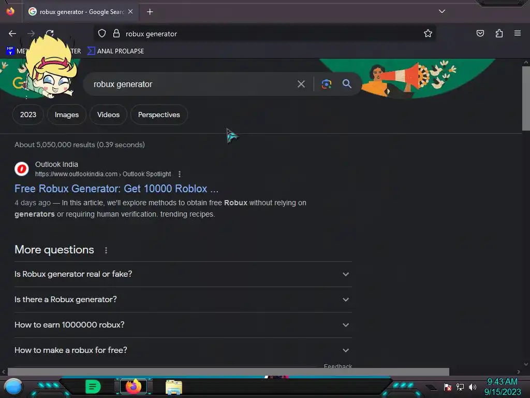Open Outlook India result options three dots
This screenshot has height=398, width=530.
pyautogui.click(x=180, y=174)
